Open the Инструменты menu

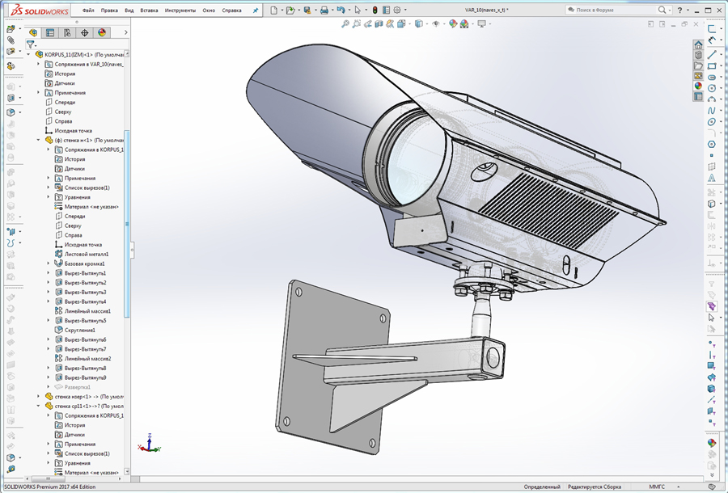180,11
